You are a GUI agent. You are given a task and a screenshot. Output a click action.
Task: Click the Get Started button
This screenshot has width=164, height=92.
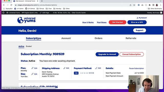[x=117, y=22]
